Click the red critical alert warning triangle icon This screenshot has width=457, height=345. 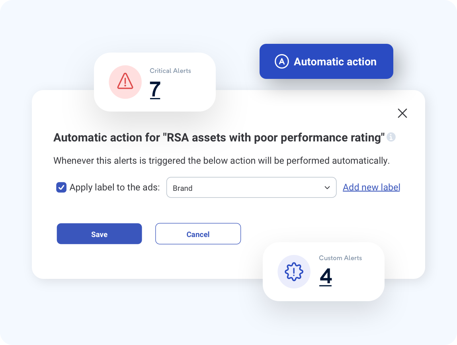click(x=125, y=82)
